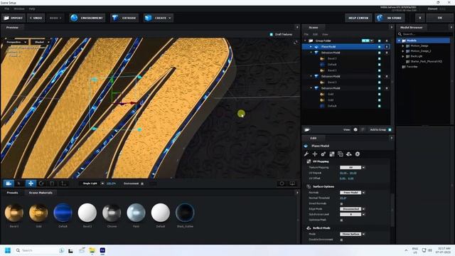The image size is (455, 256).
Task: Toggle visibility of first Extrusion Model
Action: 379,53
